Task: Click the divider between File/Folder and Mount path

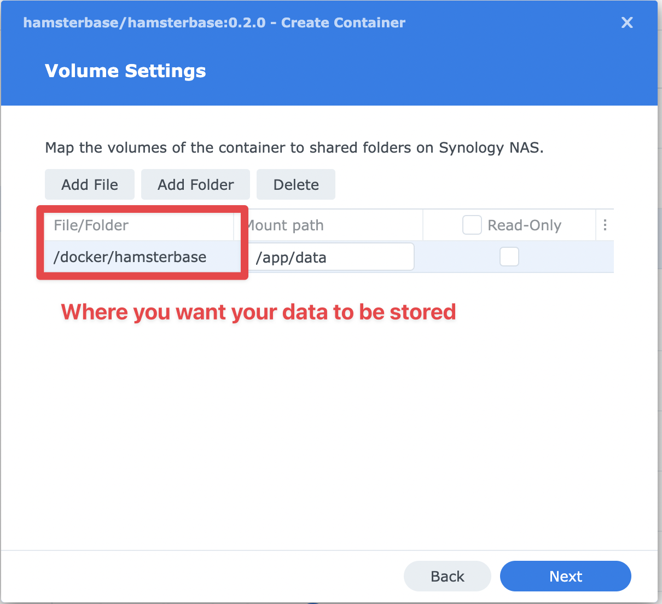Action: tap(234, 225)
